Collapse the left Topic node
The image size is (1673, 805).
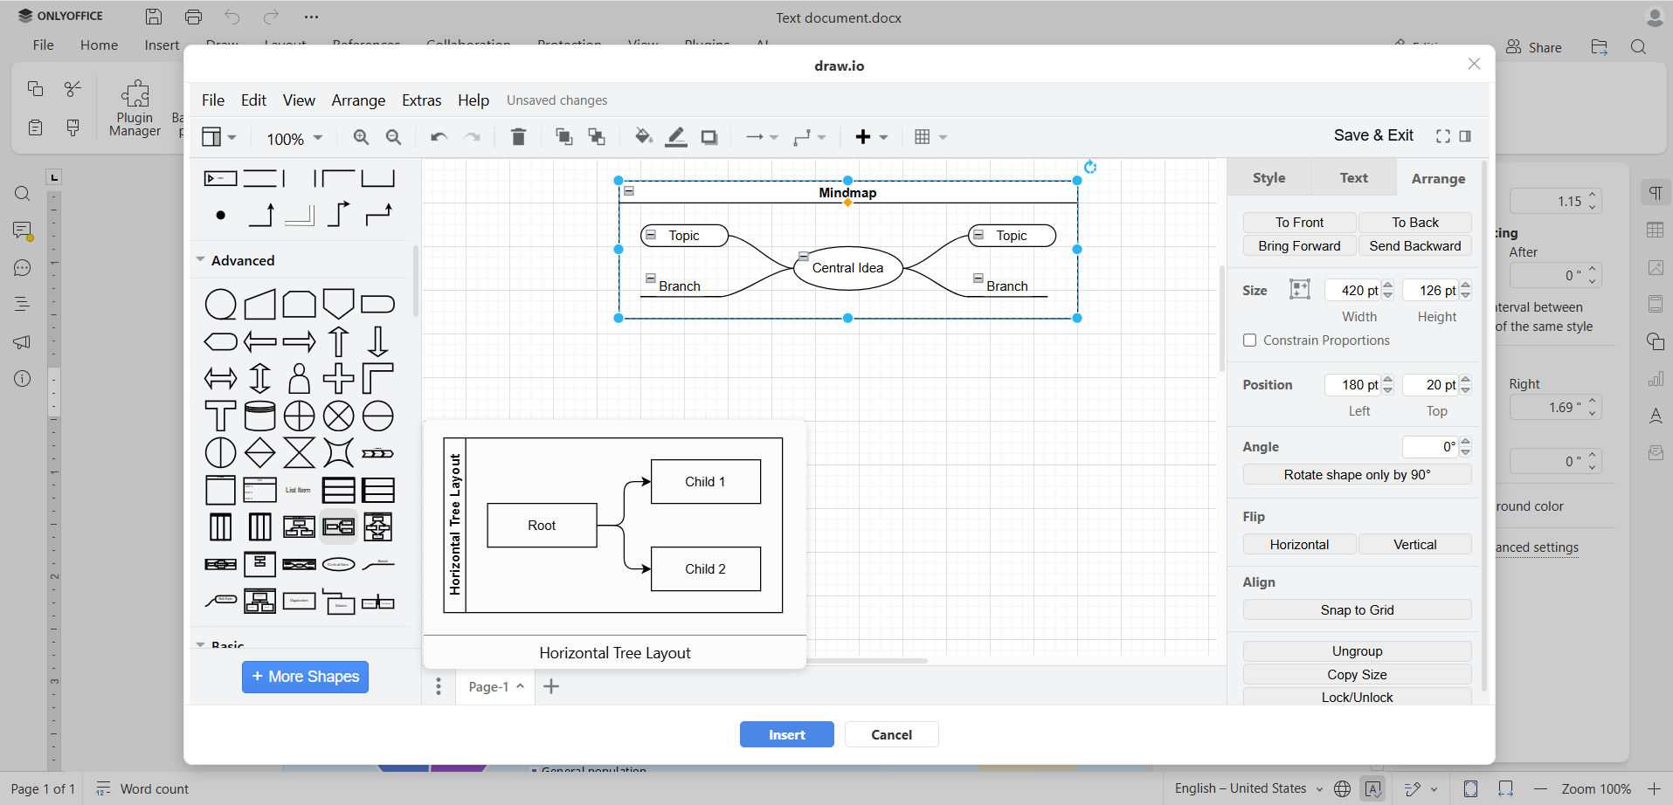coord(651,235)
